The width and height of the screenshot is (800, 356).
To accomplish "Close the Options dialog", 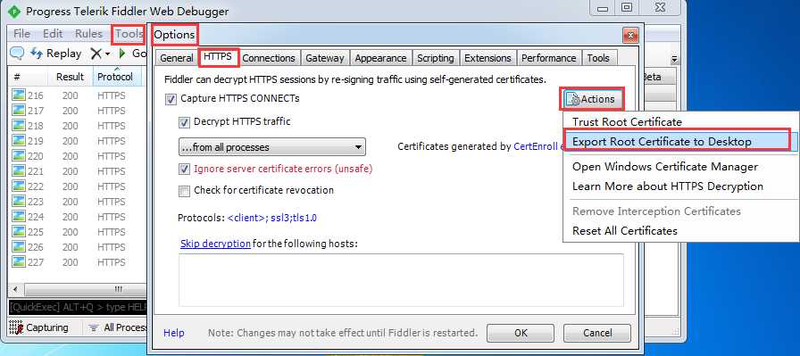I will coord(630,35).
